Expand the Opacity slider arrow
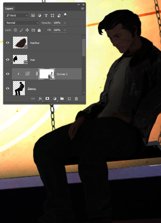The width and height of the screenshot is (161, 223). point(65,23)
